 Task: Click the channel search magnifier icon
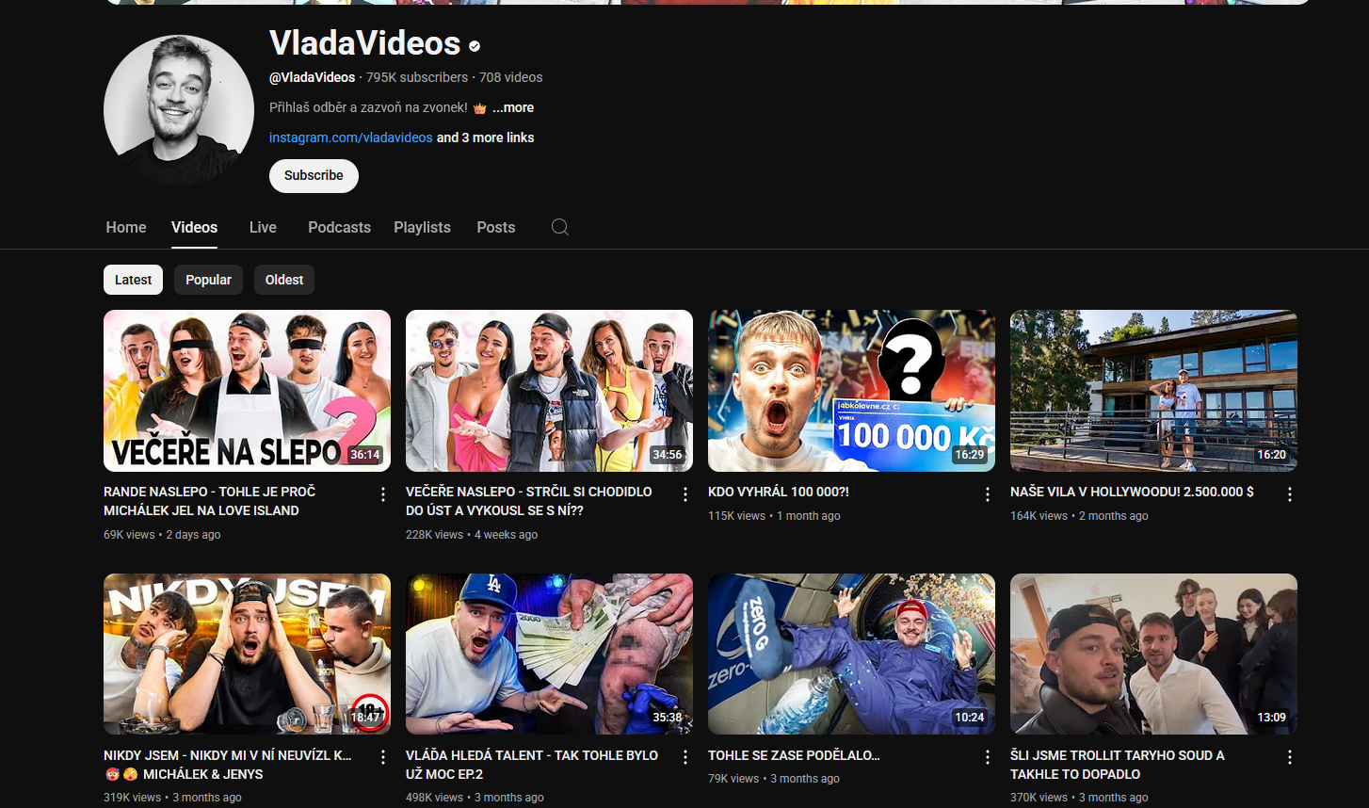559,227
